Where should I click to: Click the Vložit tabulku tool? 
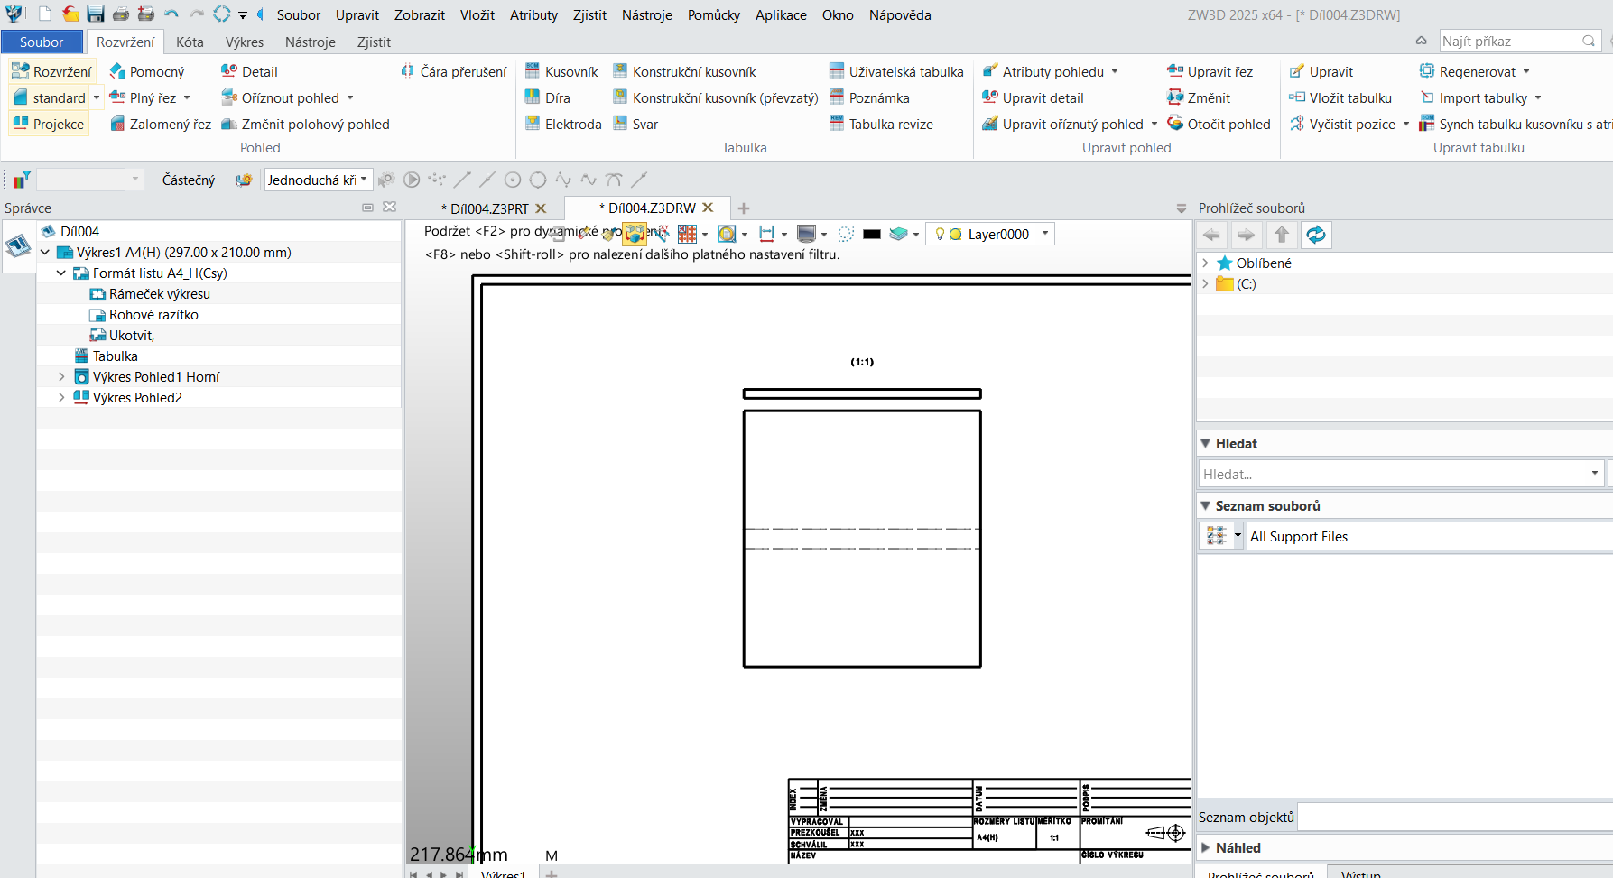tap(1340, 97)
